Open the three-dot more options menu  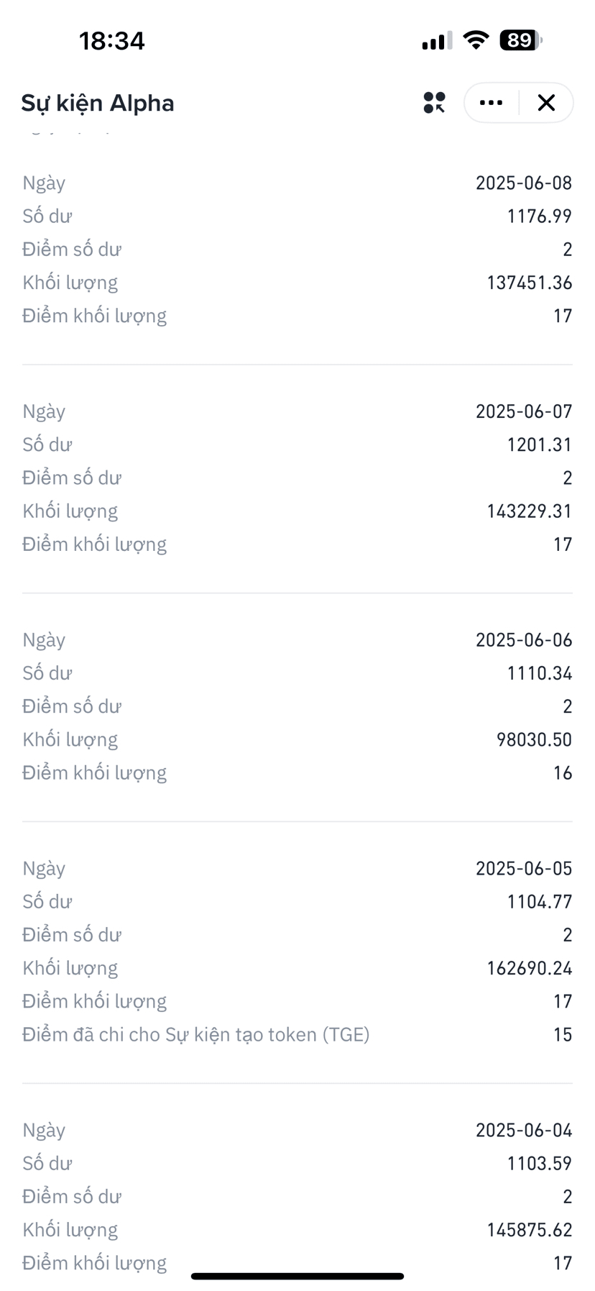point(491,103)
